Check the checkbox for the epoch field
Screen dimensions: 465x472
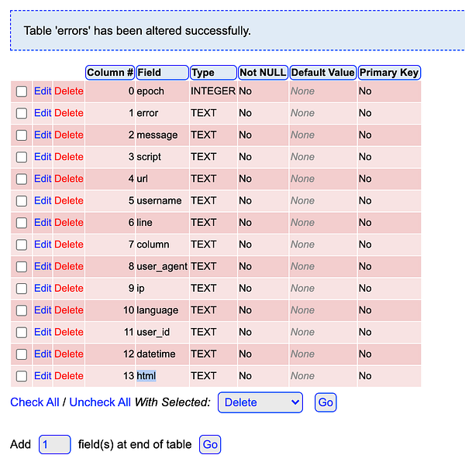22,91
